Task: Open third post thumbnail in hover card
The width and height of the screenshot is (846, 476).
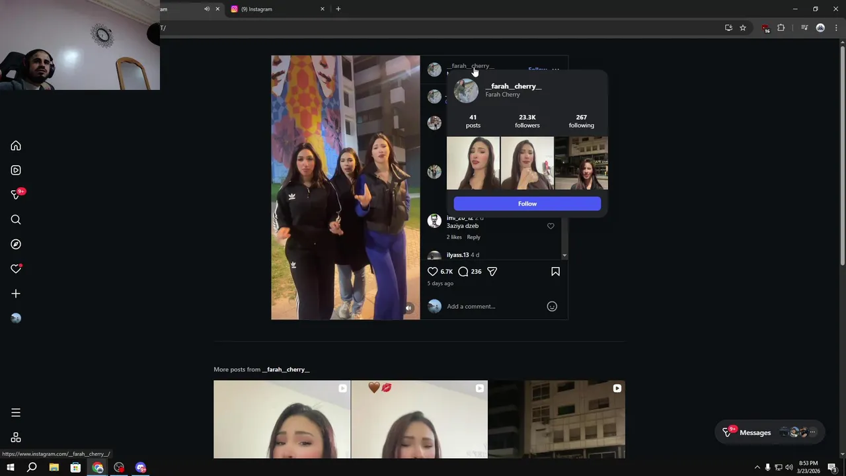Action: 581,163
